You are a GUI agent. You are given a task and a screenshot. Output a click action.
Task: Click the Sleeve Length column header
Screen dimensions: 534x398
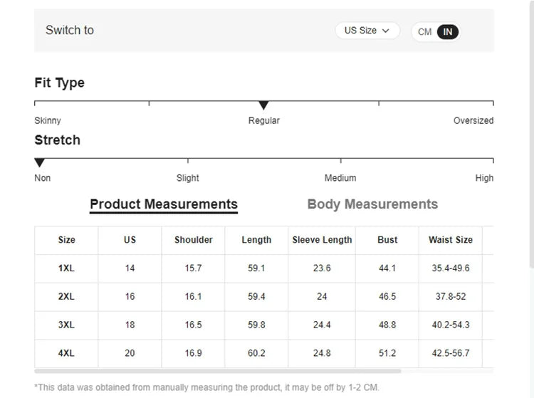tap(322, 240)
